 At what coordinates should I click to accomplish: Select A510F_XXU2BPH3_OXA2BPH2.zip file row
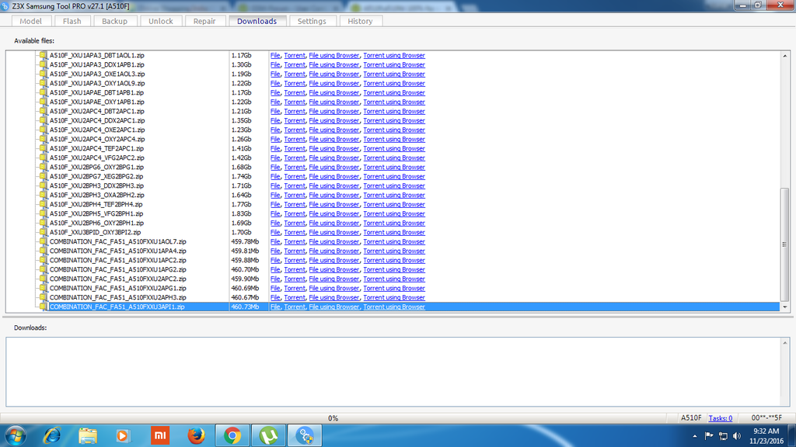tap(96, 195)
